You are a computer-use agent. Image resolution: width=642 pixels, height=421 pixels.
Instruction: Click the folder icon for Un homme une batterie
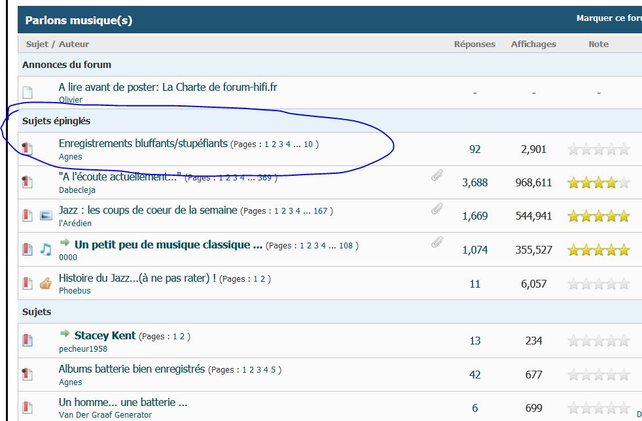click(27, 407)
